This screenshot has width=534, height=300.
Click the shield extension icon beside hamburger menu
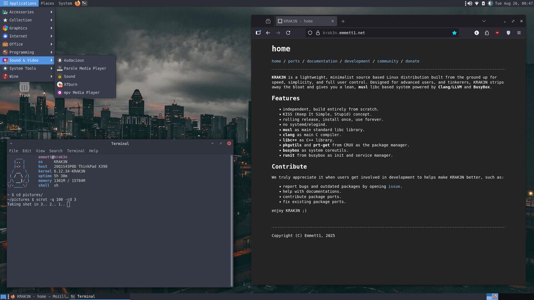tap(508, 33)
